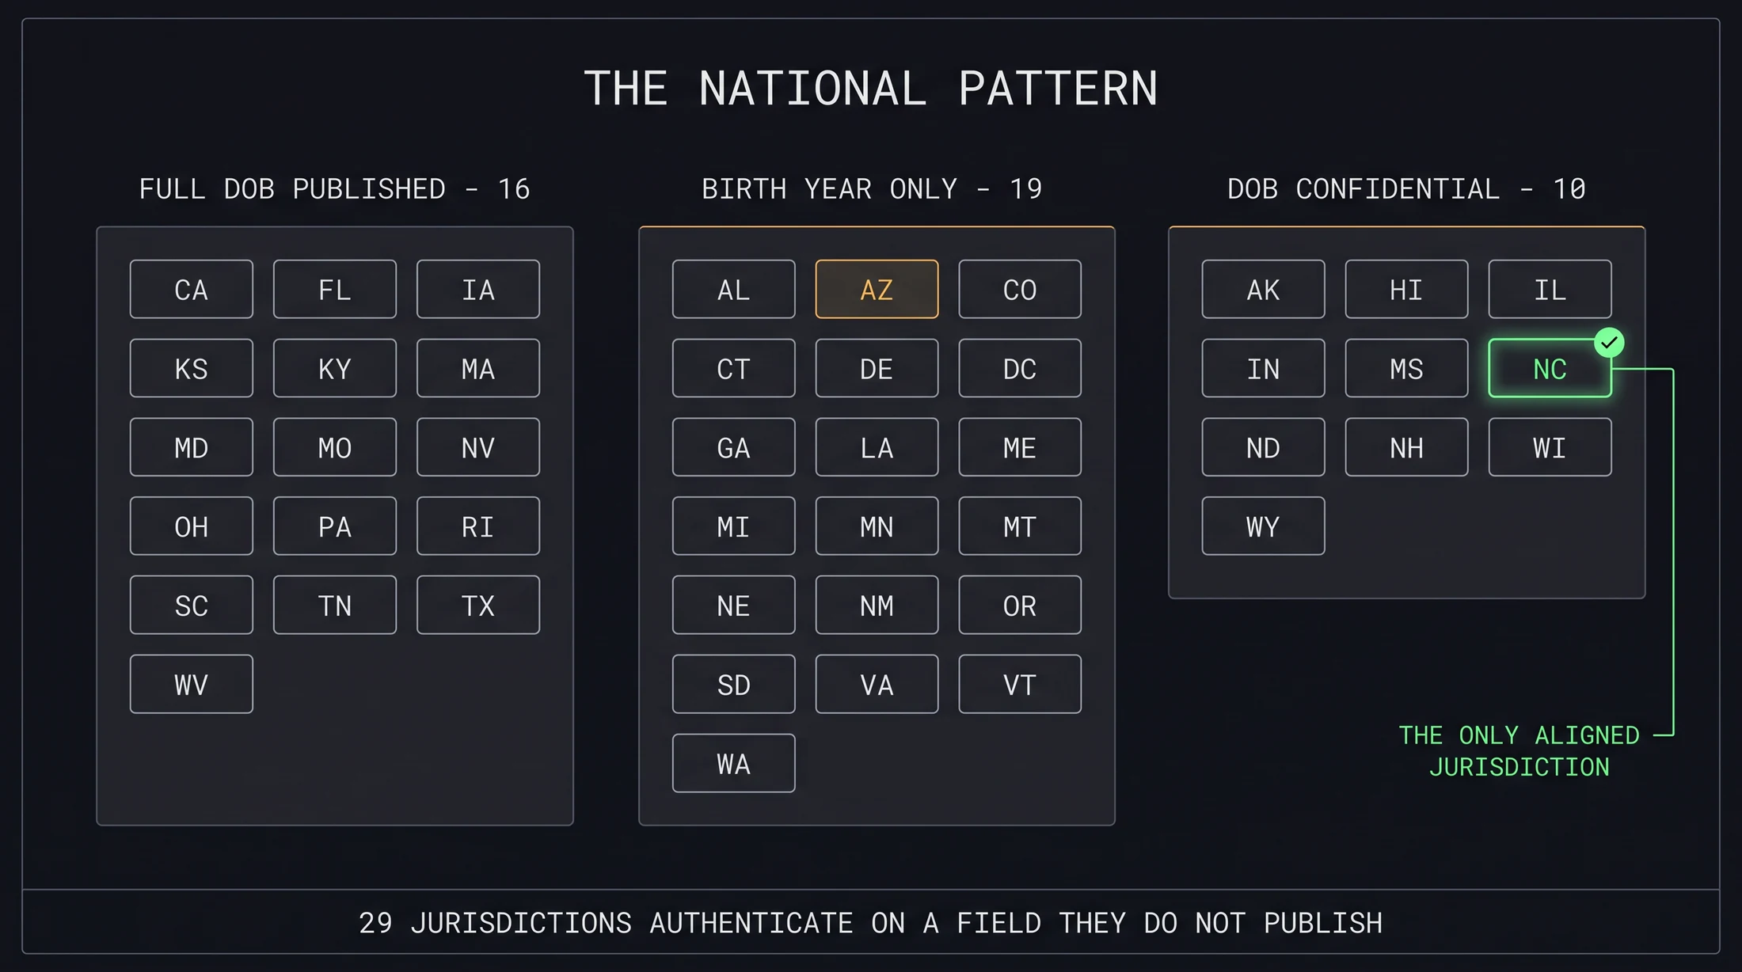This screenshot has width=1742, height=972.
Task: Choose the DC tile
Action: tap(1020, 368)
